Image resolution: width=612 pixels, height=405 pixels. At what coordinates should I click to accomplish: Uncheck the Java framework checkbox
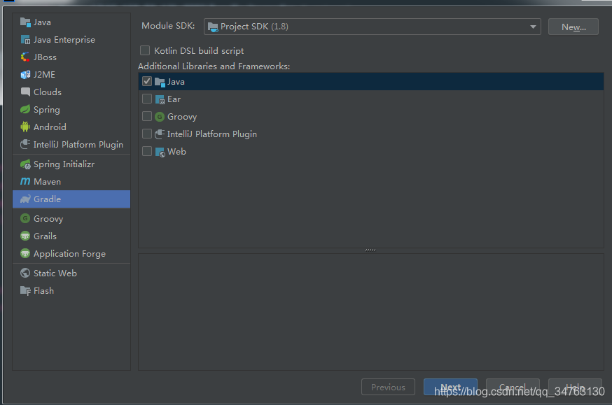pos(147,81)
